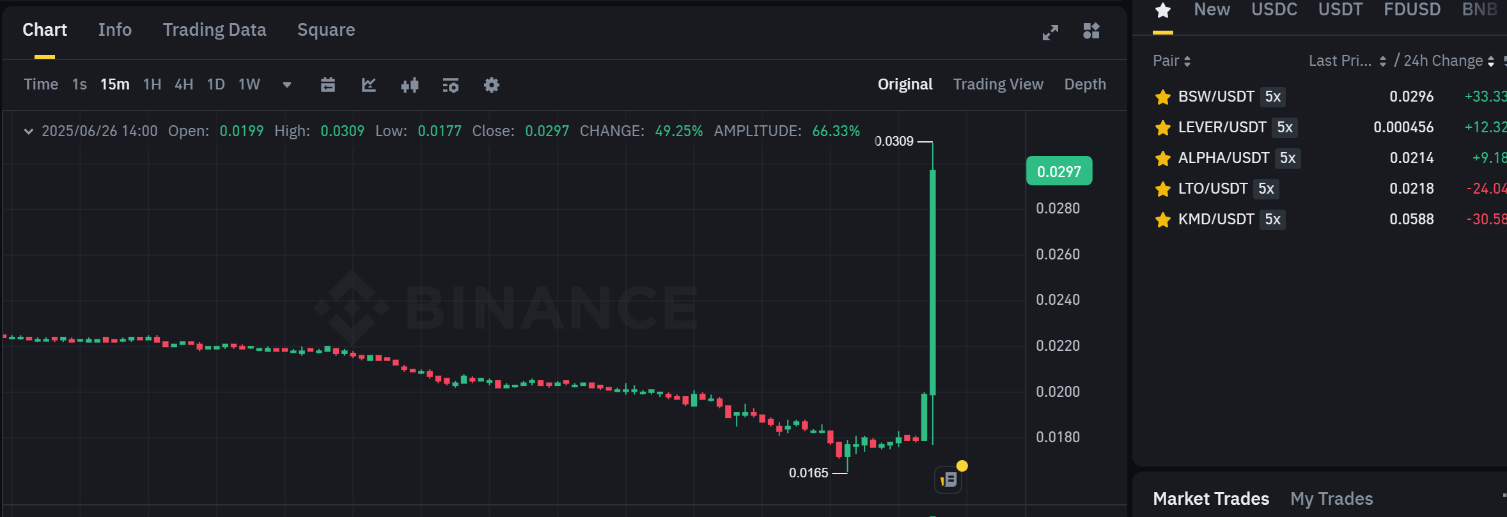Viewport: 1507px width, 517px height.
Task: Sort pairs by Last Price
Action: coord(1347,61)
